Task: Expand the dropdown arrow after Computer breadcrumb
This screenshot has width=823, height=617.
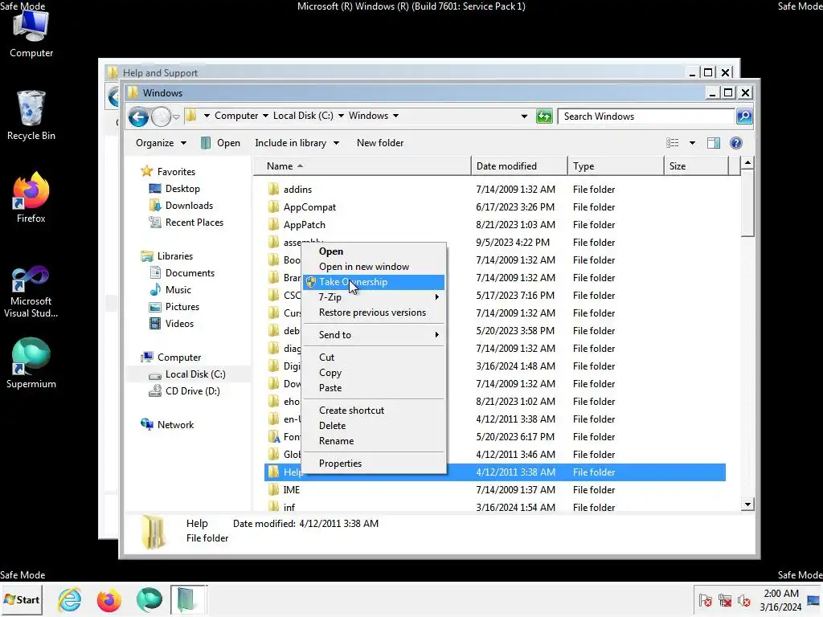Action: 265,116
